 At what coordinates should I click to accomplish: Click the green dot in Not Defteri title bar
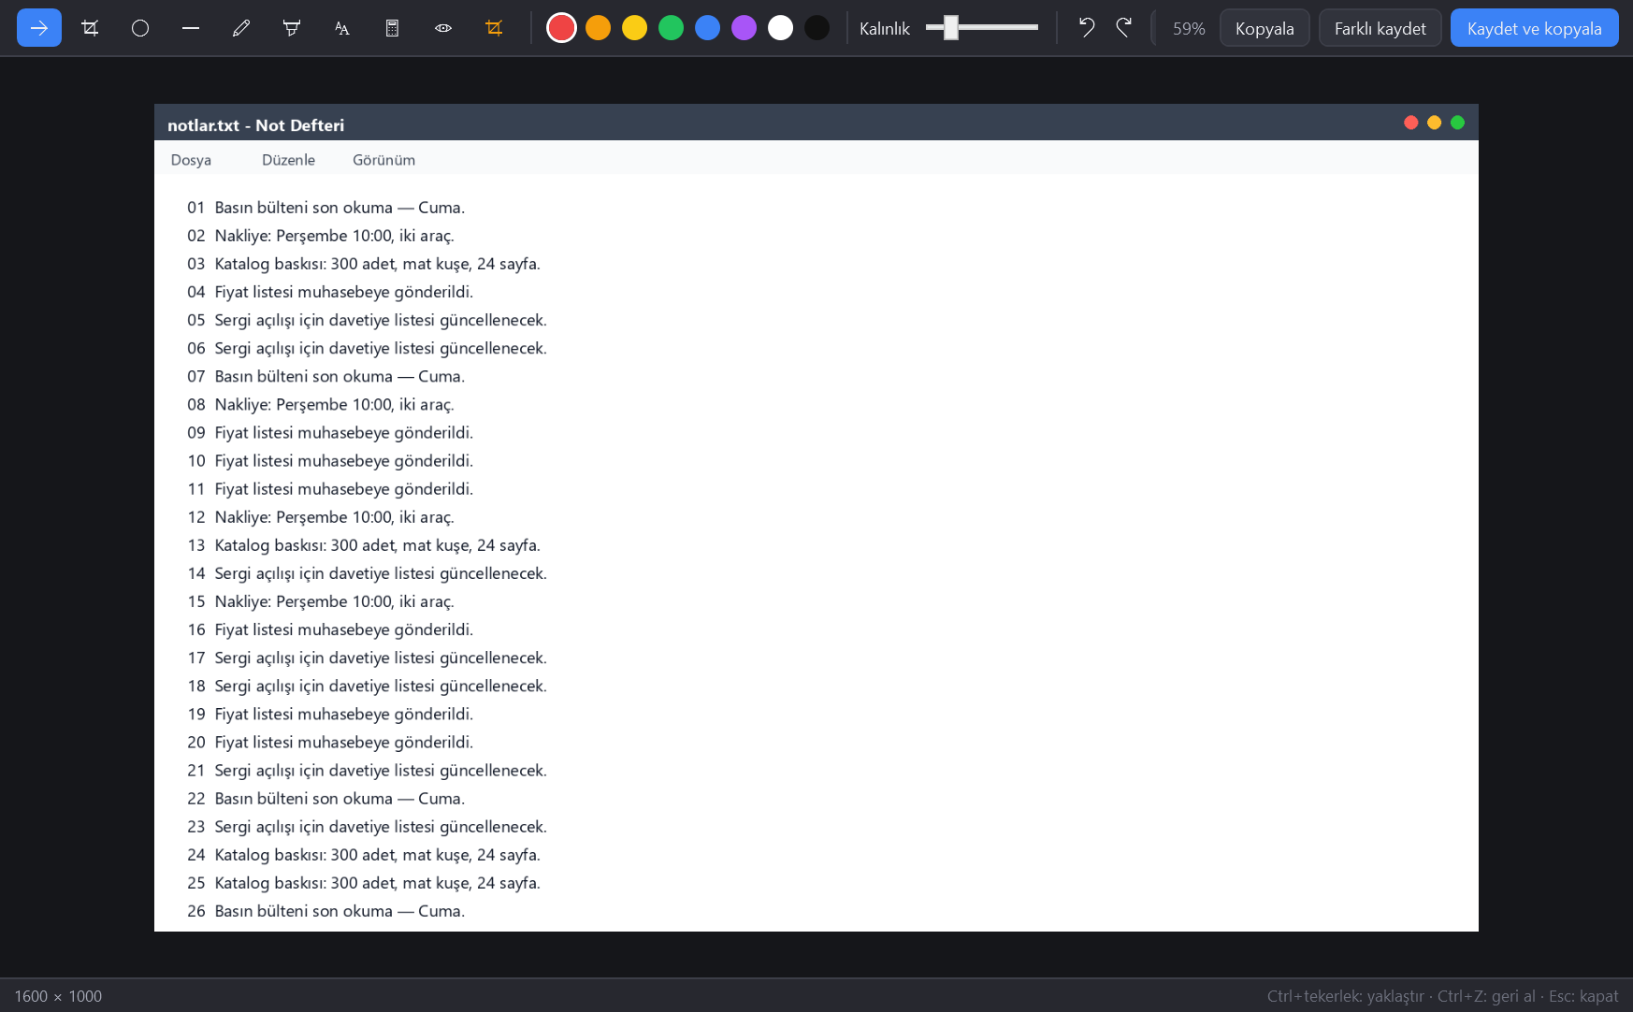(1457, 123)
